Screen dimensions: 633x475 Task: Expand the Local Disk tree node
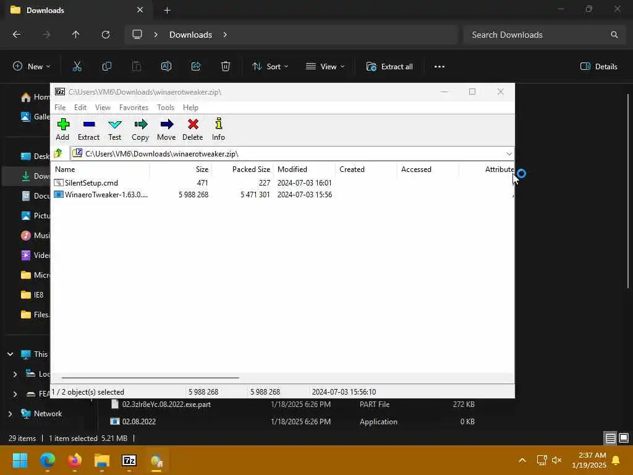pyautogui.click(x=15, y=374)
